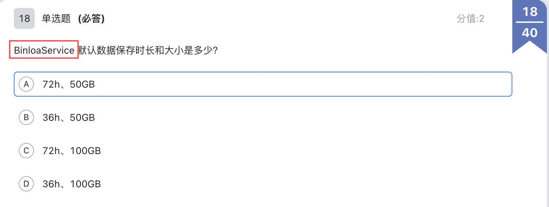Screen dimensions: 549x207
Task: Select radio circle for option B
Action: (26, 117)
